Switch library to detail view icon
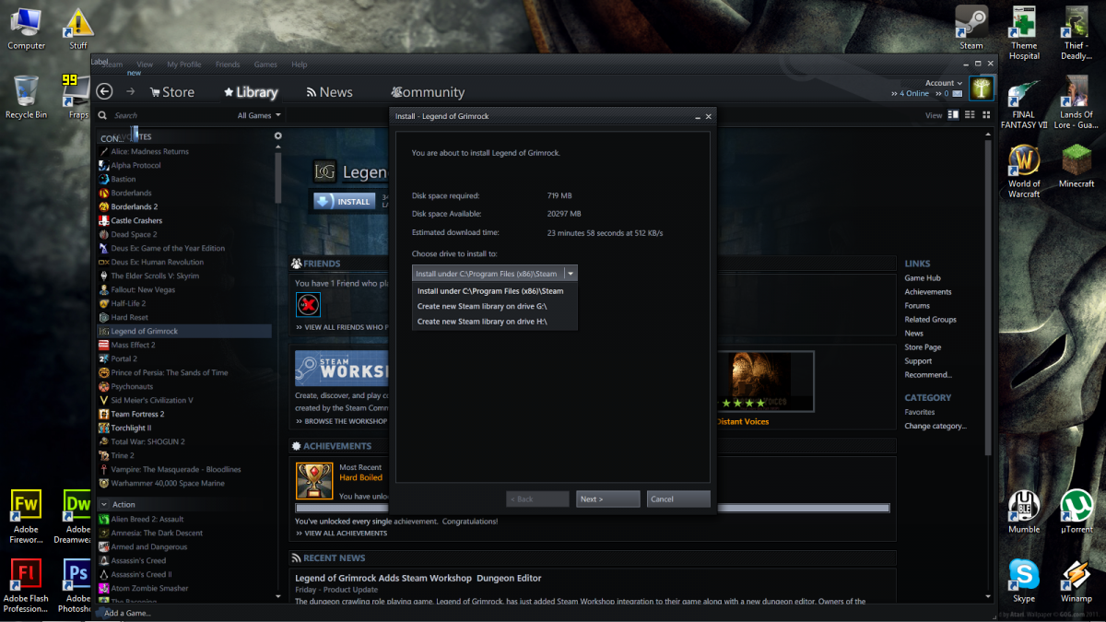Viewport: 1106px width, 622px height. pyautogui.click(x=954, y=115)
